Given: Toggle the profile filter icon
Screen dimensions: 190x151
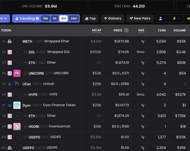Looking at the screenshot, I should click(163, 18).
